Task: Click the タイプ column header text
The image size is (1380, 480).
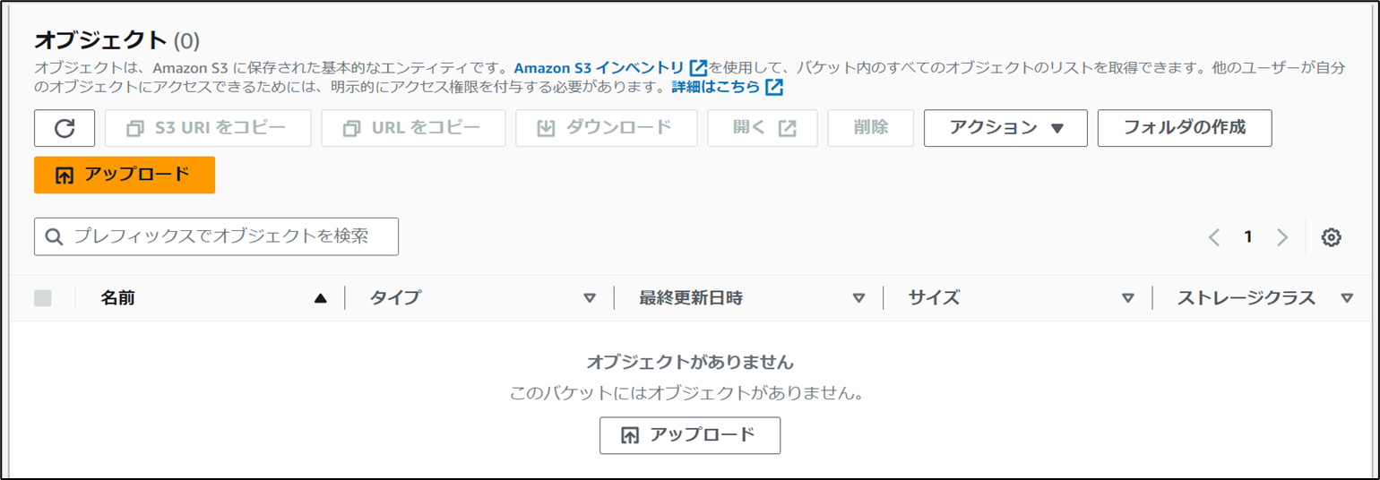Action: [x=395, y=299]
